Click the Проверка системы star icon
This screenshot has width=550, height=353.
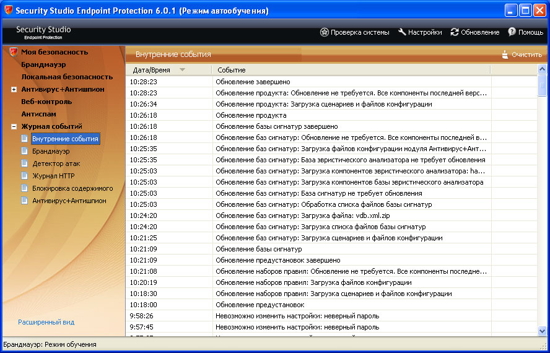(324, 32)
